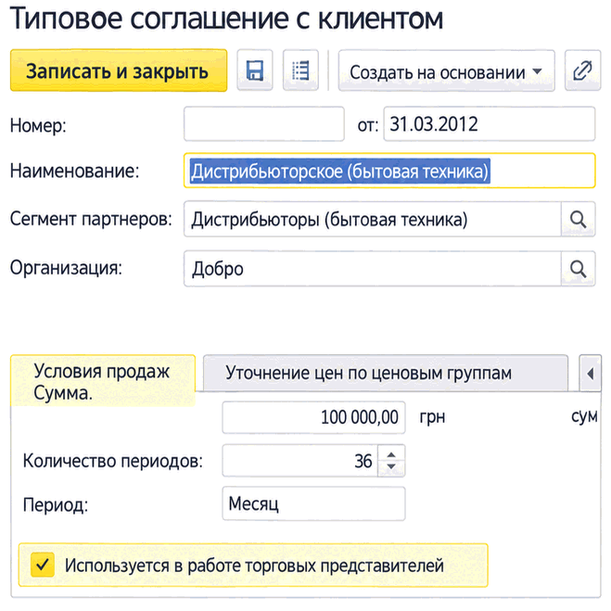Open search for Сегмент партнеров field
The width and height of the screenshot is (611, 611).
578,220
